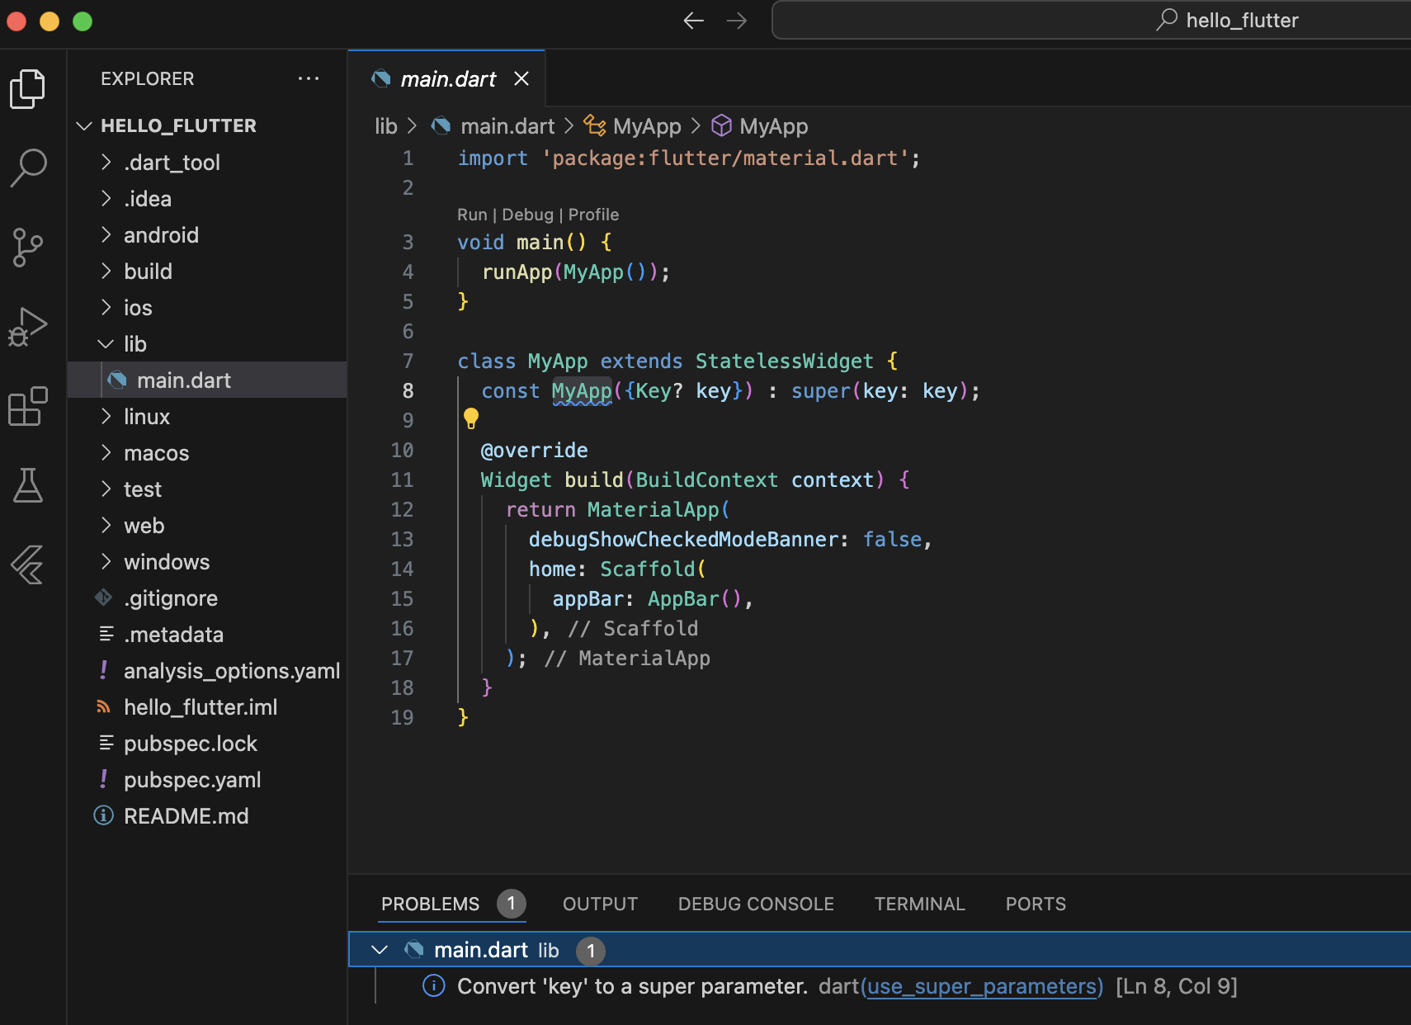Open hello_flutter.iml file

207,706
